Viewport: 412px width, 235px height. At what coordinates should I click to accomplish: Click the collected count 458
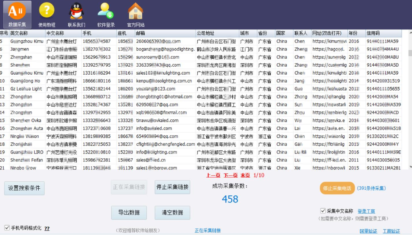(x=230, y=199)
